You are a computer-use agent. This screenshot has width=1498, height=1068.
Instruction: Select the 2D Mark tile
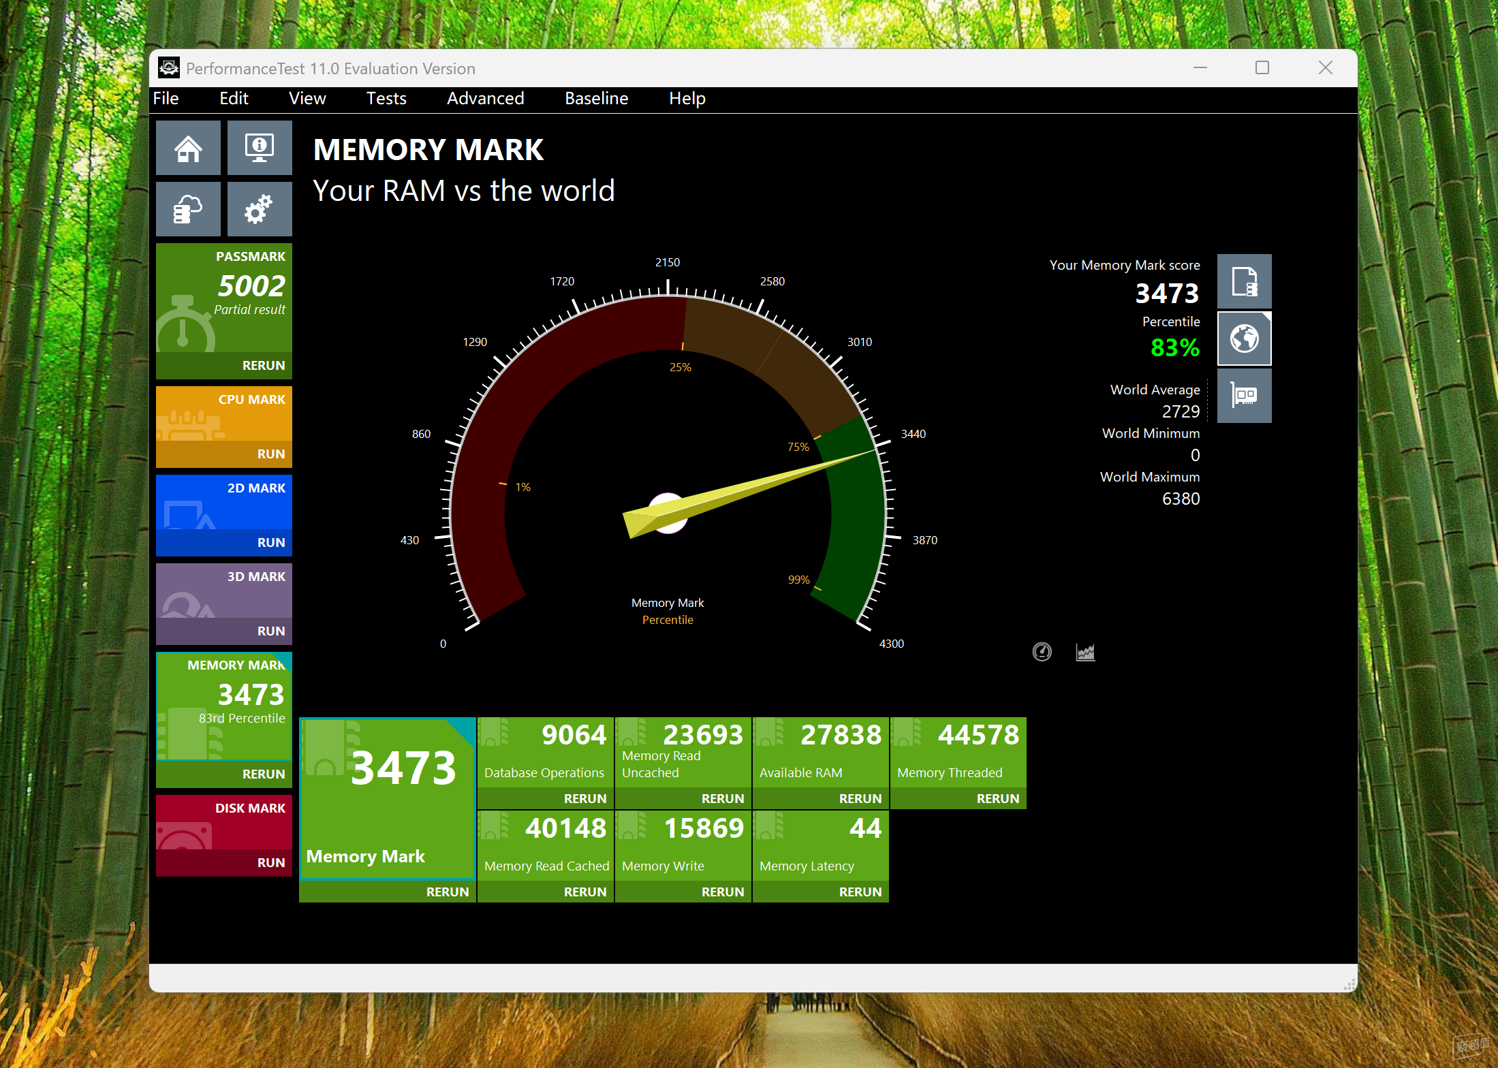coord(224,503)
